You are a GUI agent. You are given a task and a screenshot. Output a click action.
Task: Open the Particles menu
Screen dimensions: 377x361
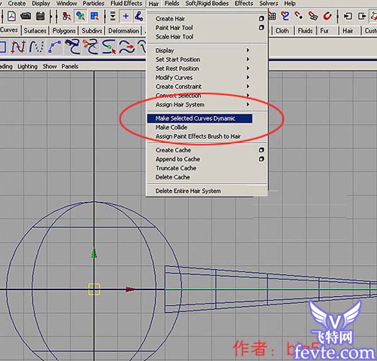pos(94,3)
